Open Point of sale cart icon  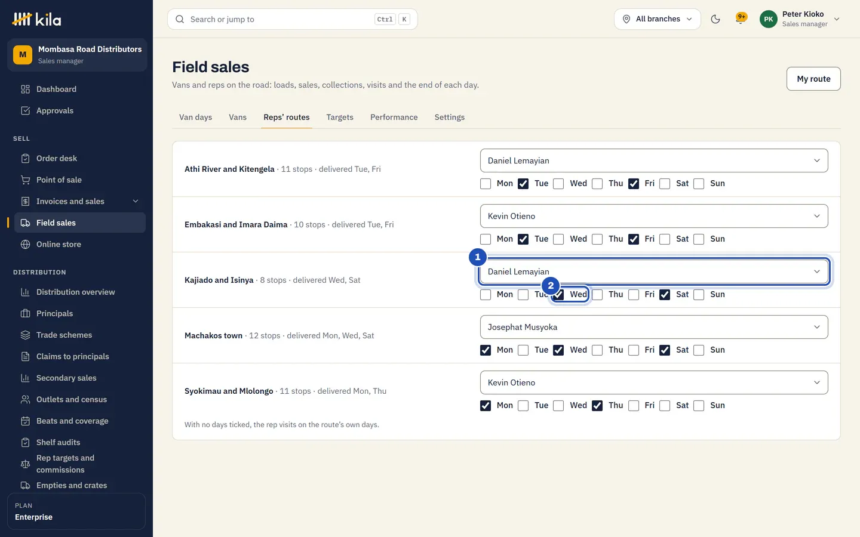(x=25, y=180)
